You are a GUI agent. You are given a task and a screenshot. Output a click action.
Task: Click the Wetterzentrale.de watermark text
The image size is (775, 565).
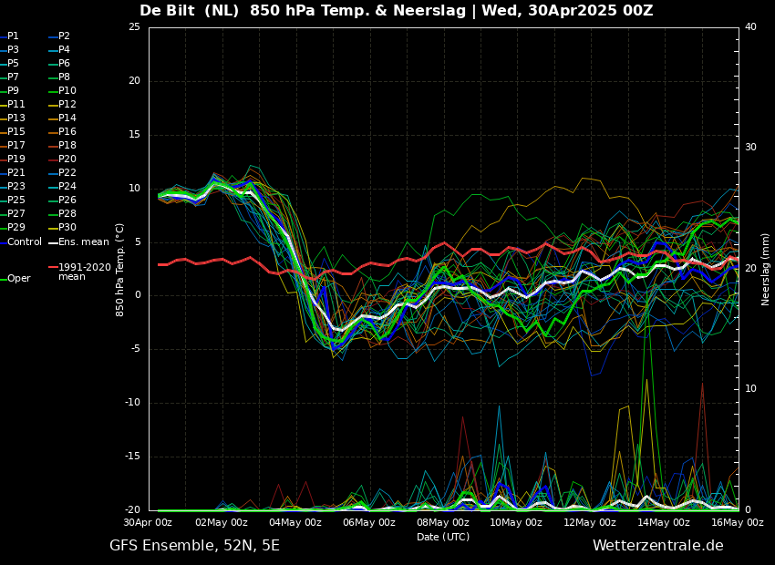pos(657,546)
